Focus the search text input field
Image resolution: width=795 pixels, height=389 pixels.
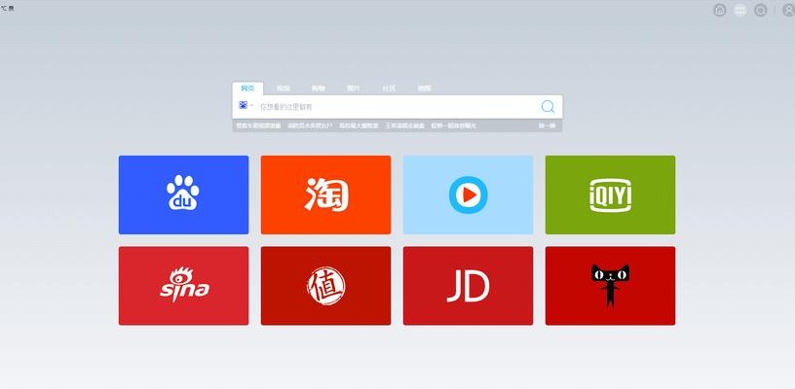(x=398, y=107)
